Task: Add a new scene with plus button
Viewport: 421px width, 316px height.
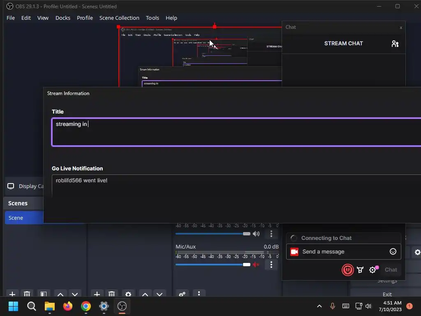Action: click(x=12, y=294)
